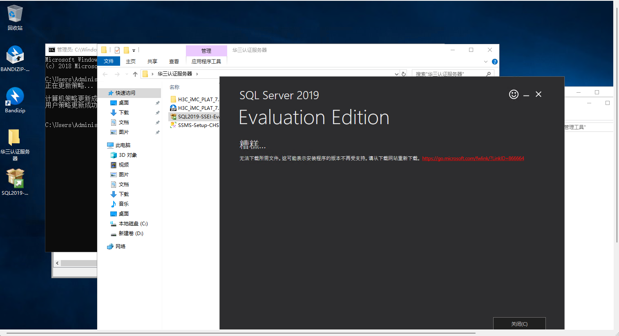Click the 关闭(C) button in installer
619x336 pixels.
coord(519,324)
